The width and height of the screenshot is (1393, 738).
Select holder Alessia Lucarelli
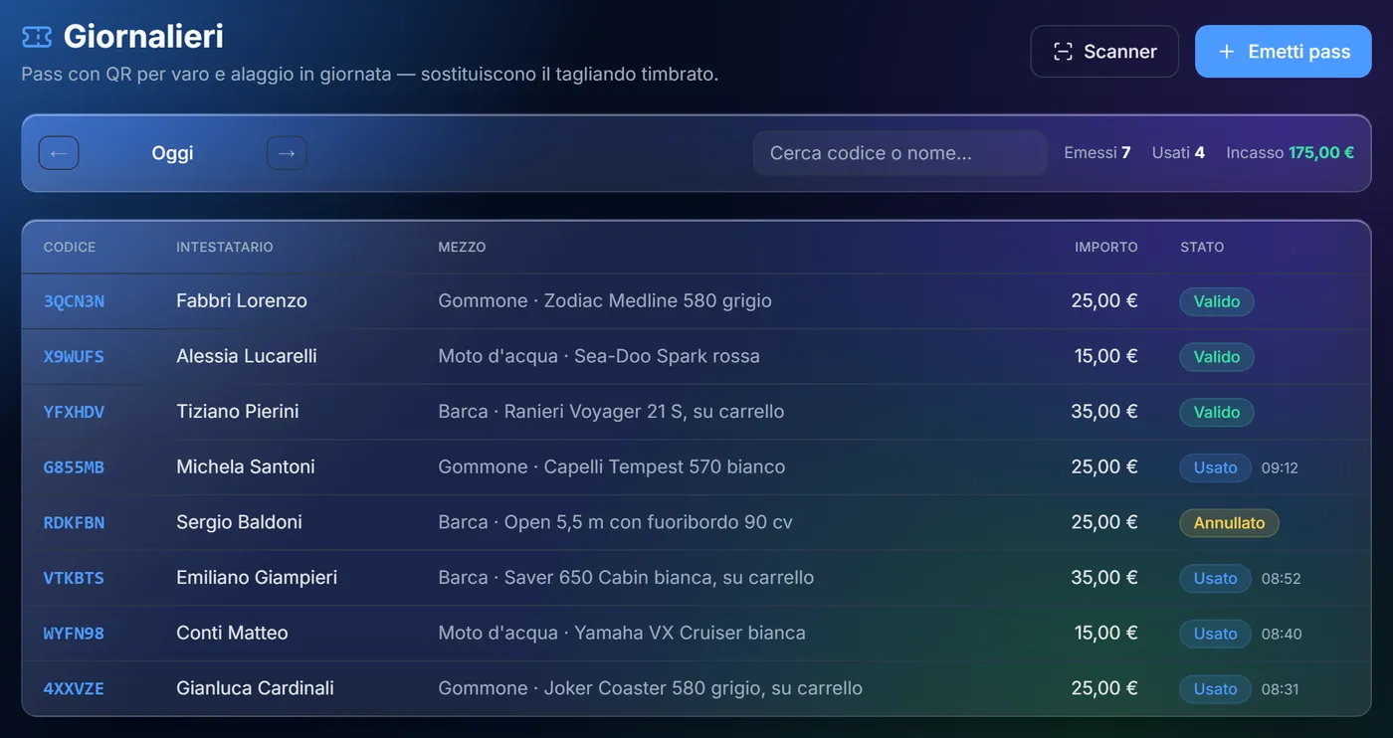tap(247, 356)
